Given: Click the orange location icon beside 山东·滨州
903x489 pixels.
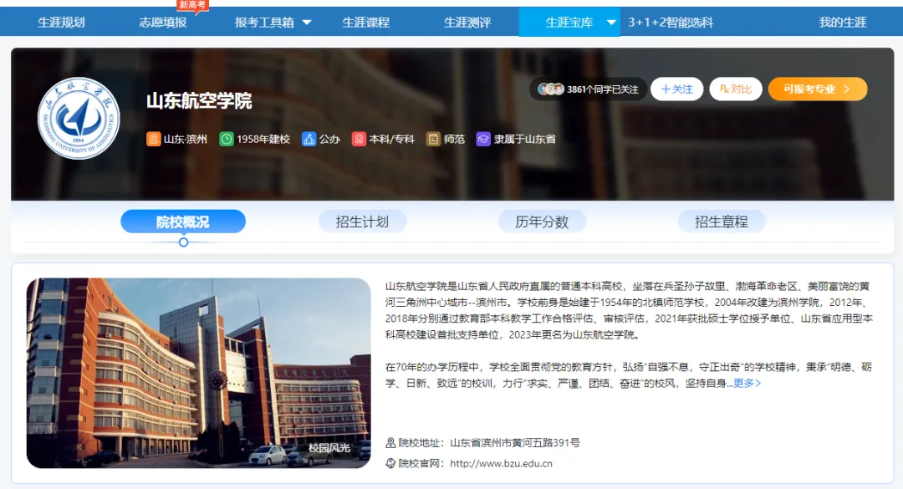Looking at the screenshot, I should [153, 139].
